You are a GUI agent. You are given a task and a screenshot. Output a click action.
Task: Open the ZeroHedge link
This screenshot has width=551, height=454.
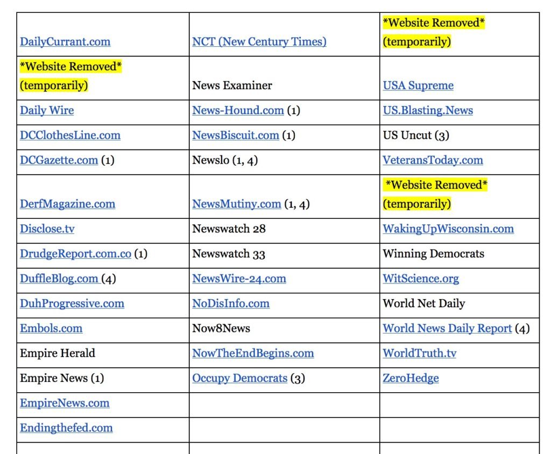(411, 378)
